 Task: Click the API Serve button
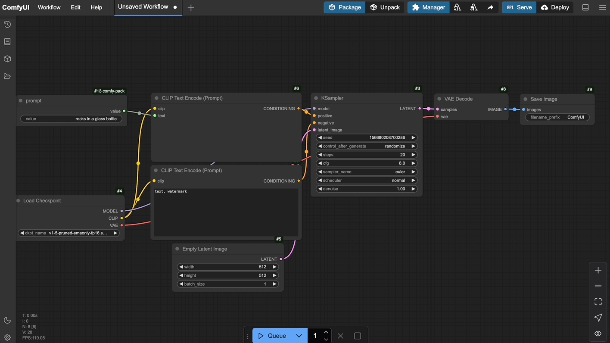(519, 7)
